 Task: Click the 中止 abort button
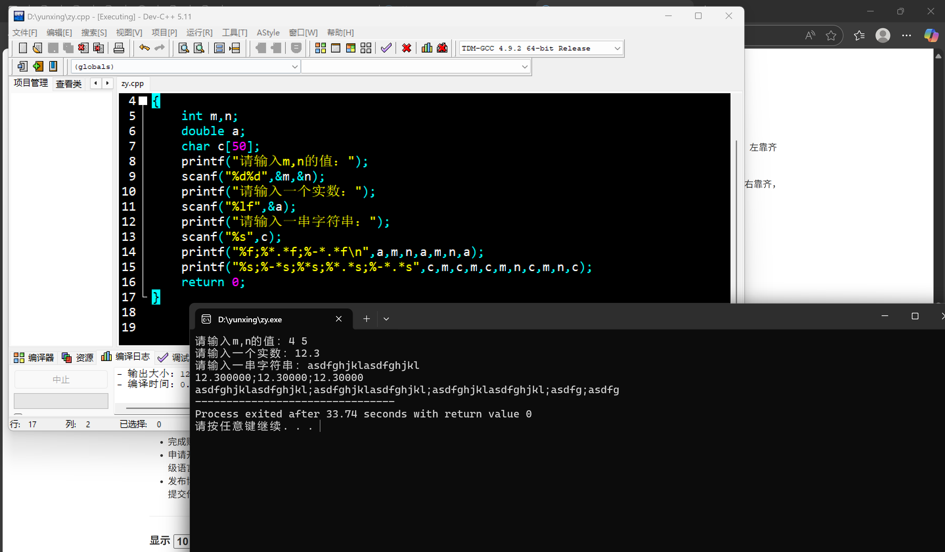pyautogui.click(x=61, y=380)
